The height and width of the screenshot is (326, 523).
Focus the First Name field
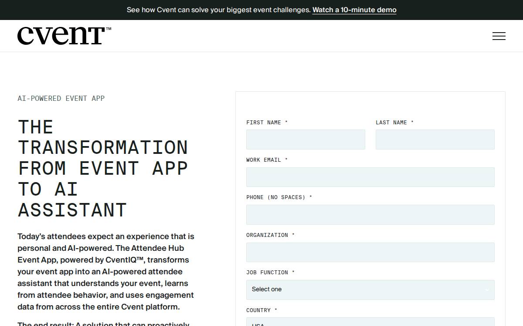pyautogui.click(x=306, y=140)
